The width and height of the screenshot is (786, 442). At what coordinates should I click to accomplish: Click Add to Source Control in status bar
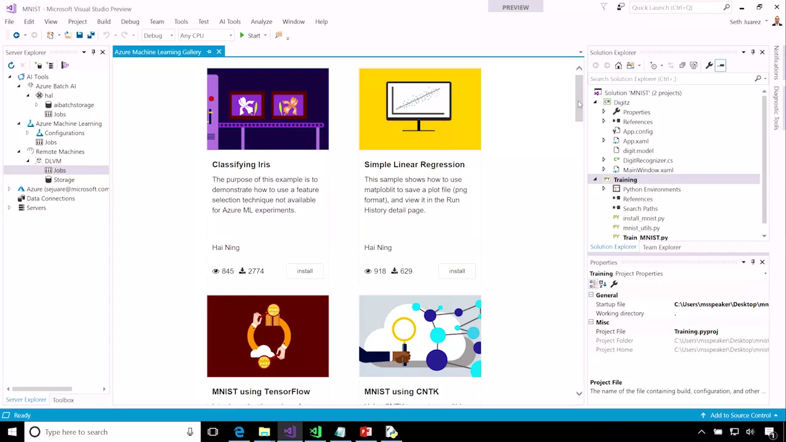(740, 416)
